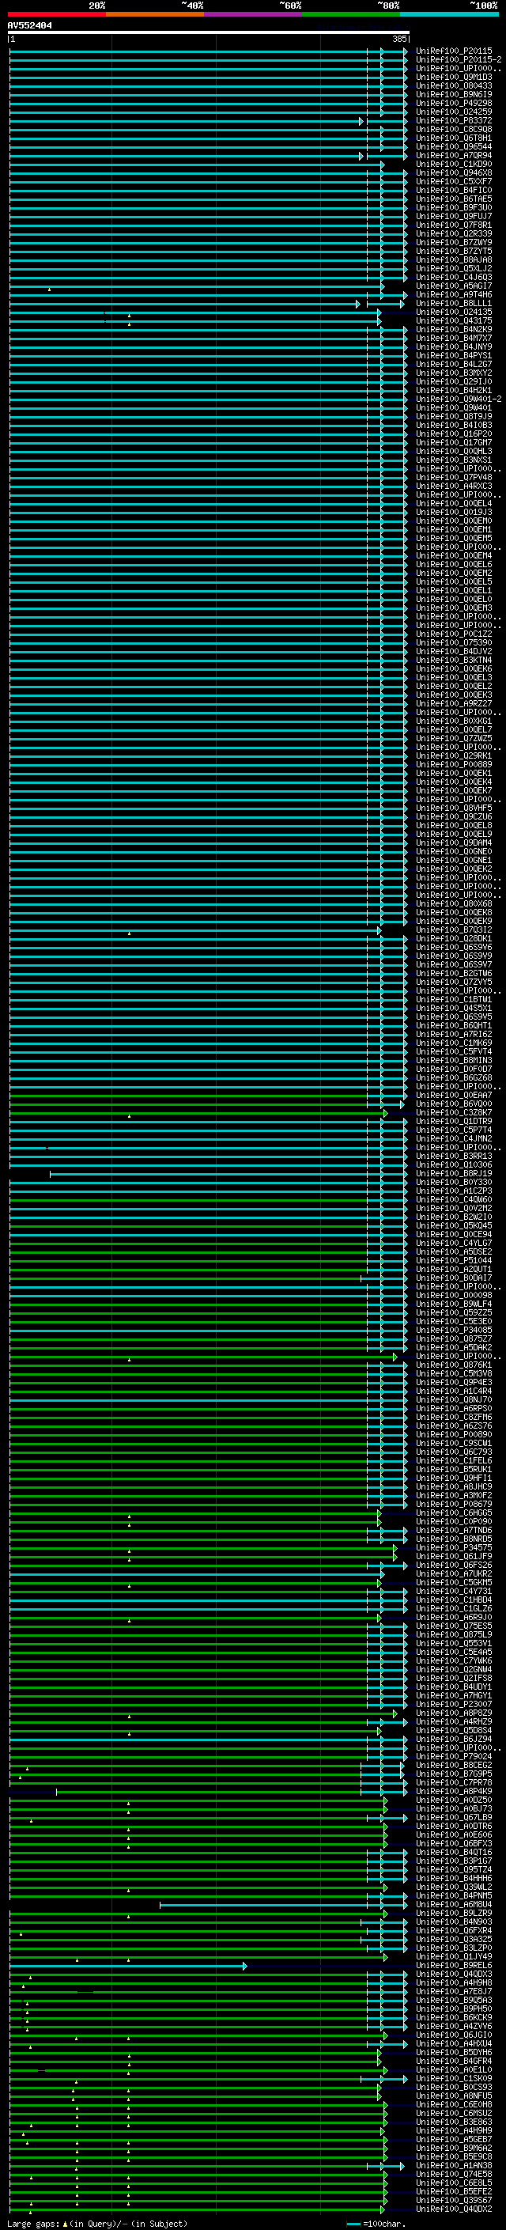Select the UniRef100_C3Z8K7 entry
506x2230 pixels.
click(x=454, y=1112)
